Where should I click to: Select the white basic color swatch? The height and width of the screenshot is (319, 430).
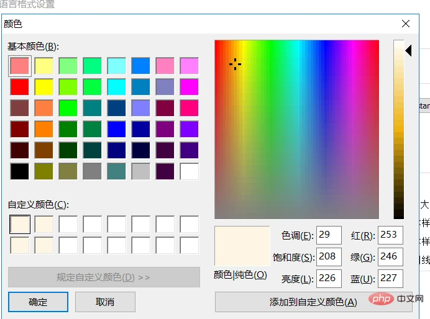(x=189, y=171)
